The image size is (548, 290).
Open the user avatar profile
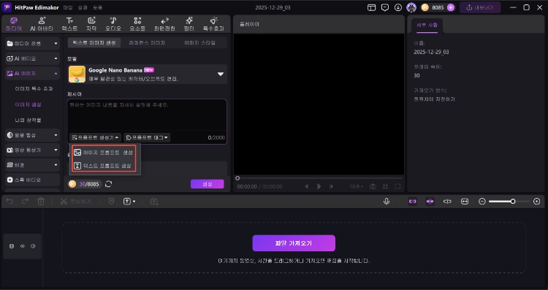[411, 7]
